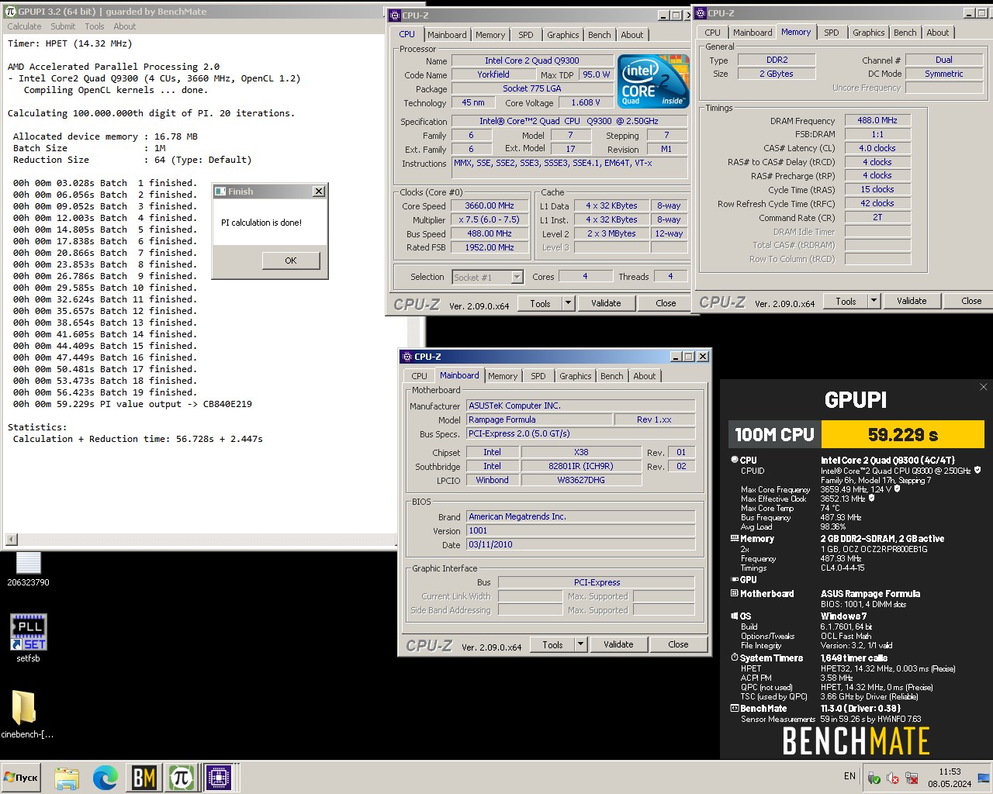Screen dimensions: 993x794
Task: Click the BenchMate section icon near version 11.3.0
Action: (x=735, y=708)
